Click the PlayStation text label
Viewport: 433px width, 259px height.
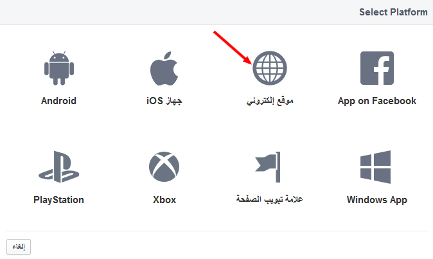pyautogui.click(x=58, y=200)
